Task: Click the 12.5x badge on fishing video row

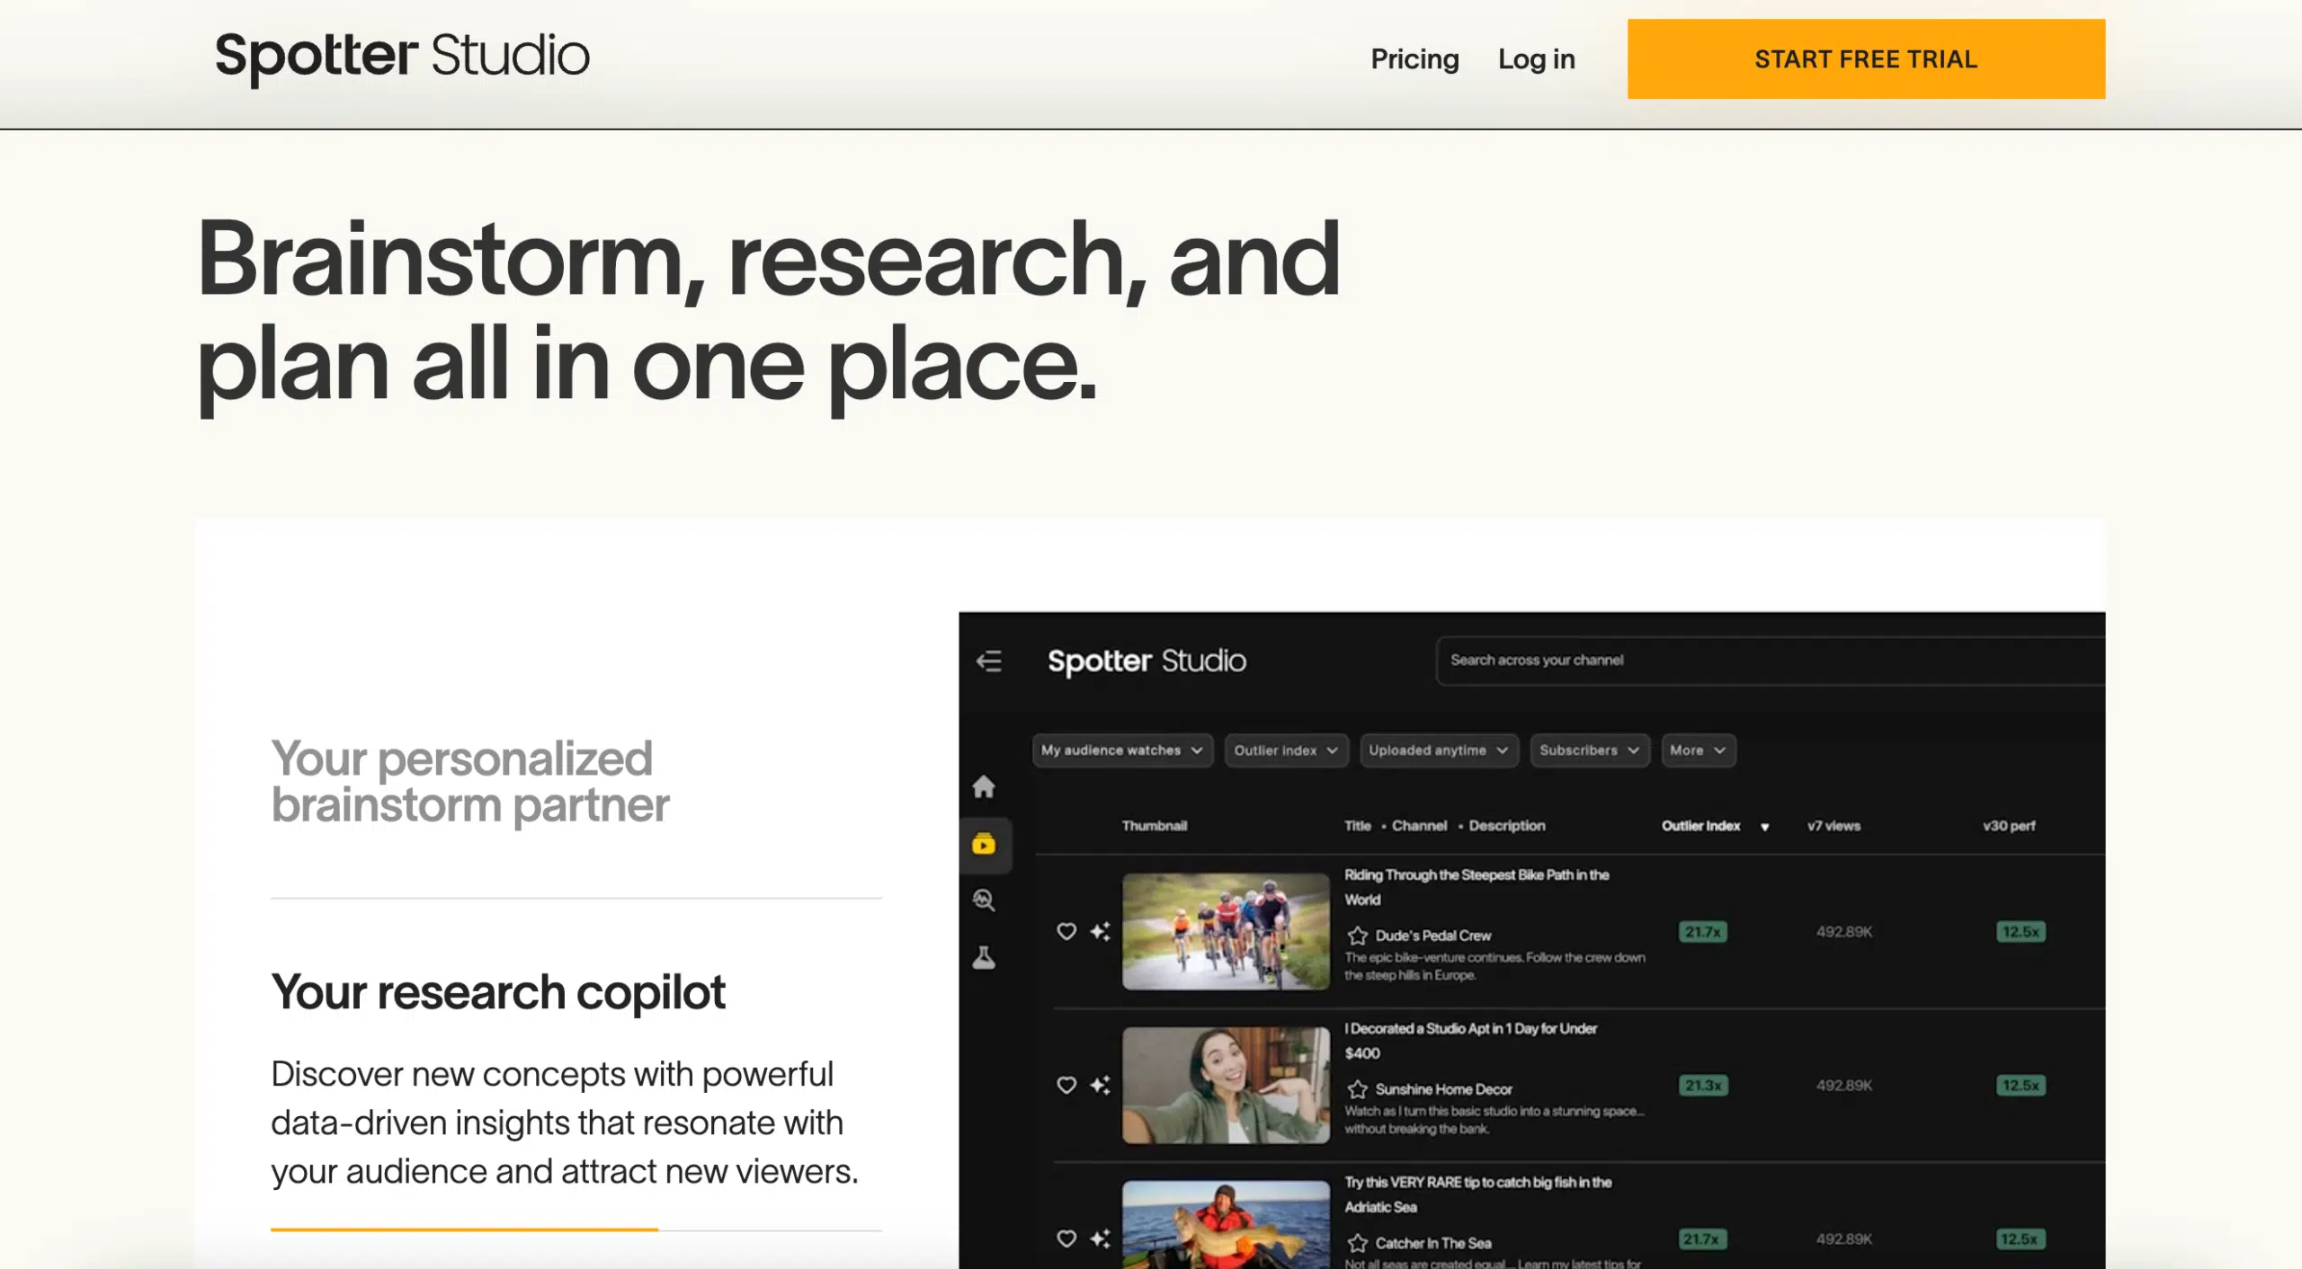Action: [x=2021, y=1239]
